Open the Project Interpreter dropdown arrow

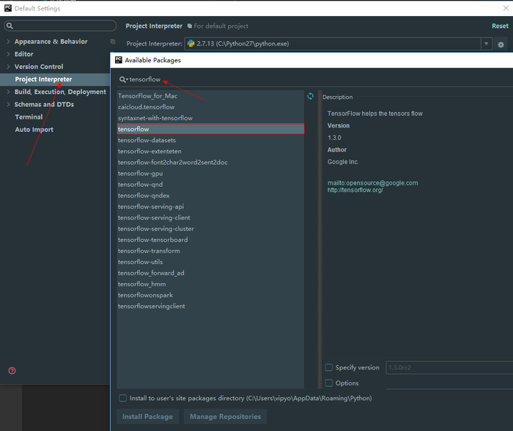tap(486, 44)
